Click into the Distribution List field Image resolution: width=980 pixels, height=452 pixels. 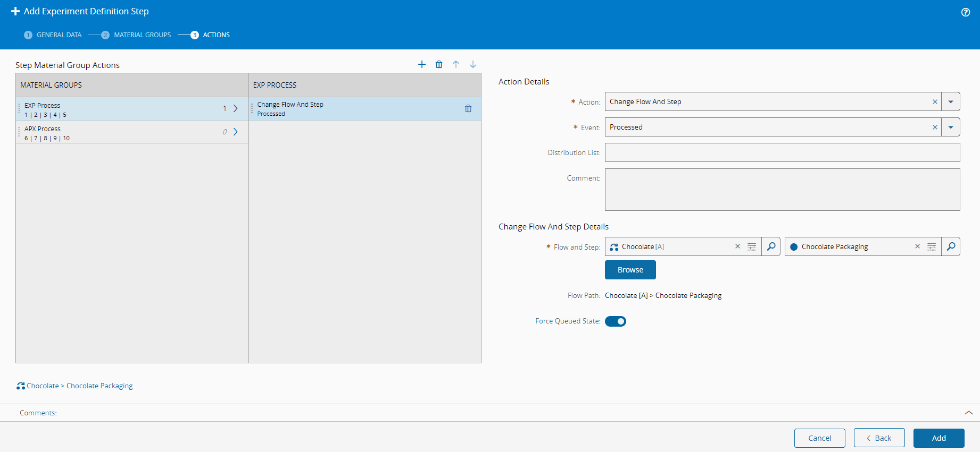[782, 152]
